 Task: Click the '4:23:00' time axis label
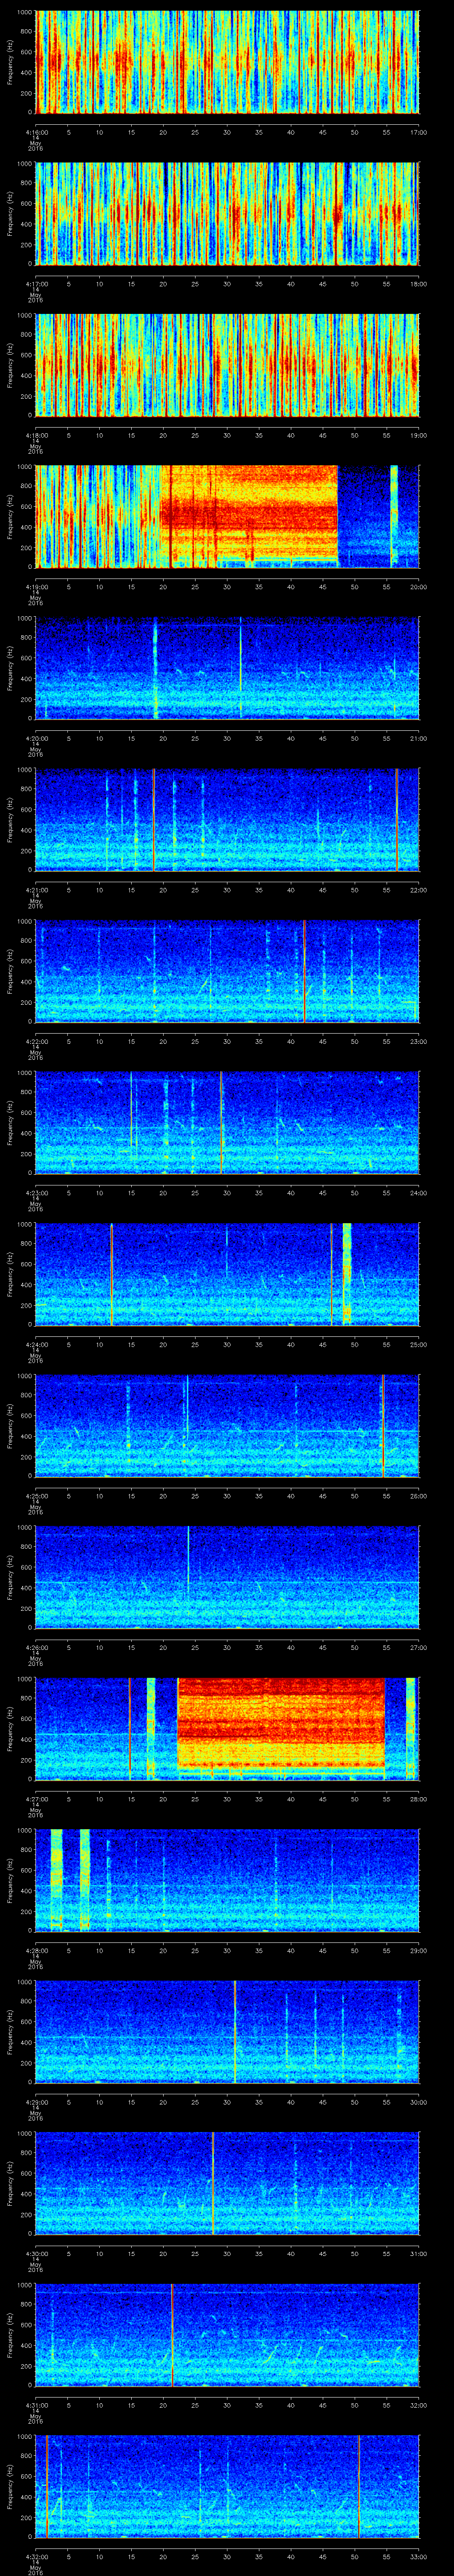(36, 1193)
